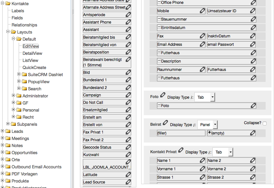Select the Outbound Email Accounts module

click(x=36, y=167)
